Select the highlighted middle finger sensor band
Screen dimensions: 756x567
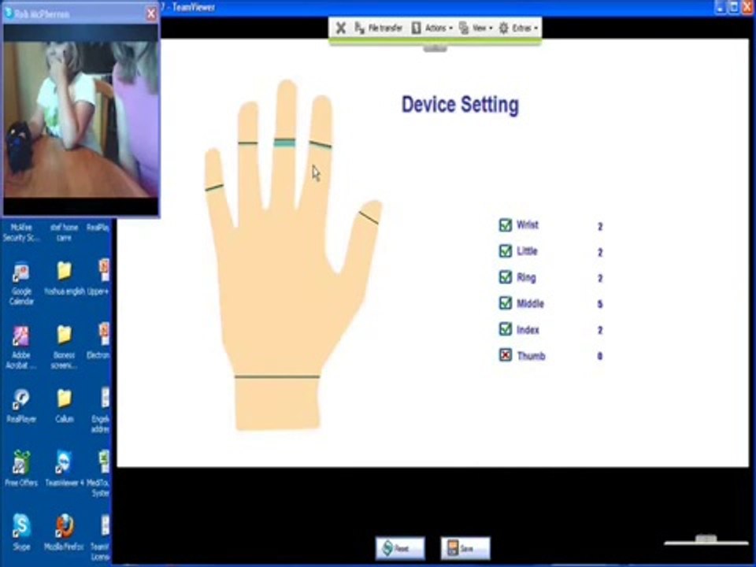284,143
